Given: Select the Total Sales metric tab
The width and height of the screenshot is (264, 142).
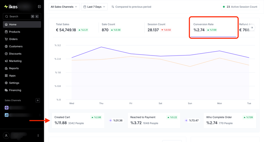Looking at the screenshot, I should point(76,27).
